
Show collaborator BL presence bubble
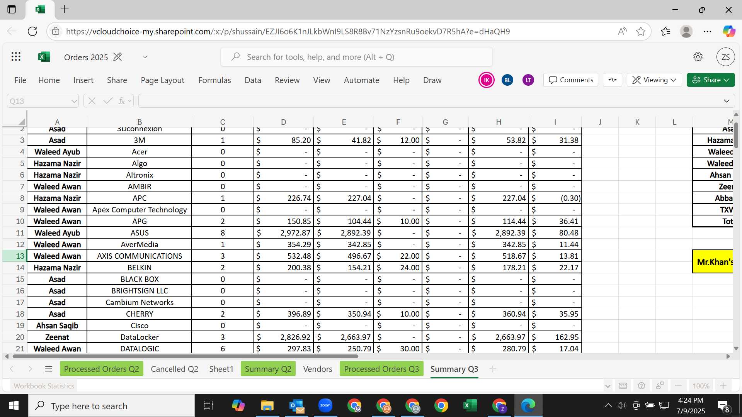(507, 80)
